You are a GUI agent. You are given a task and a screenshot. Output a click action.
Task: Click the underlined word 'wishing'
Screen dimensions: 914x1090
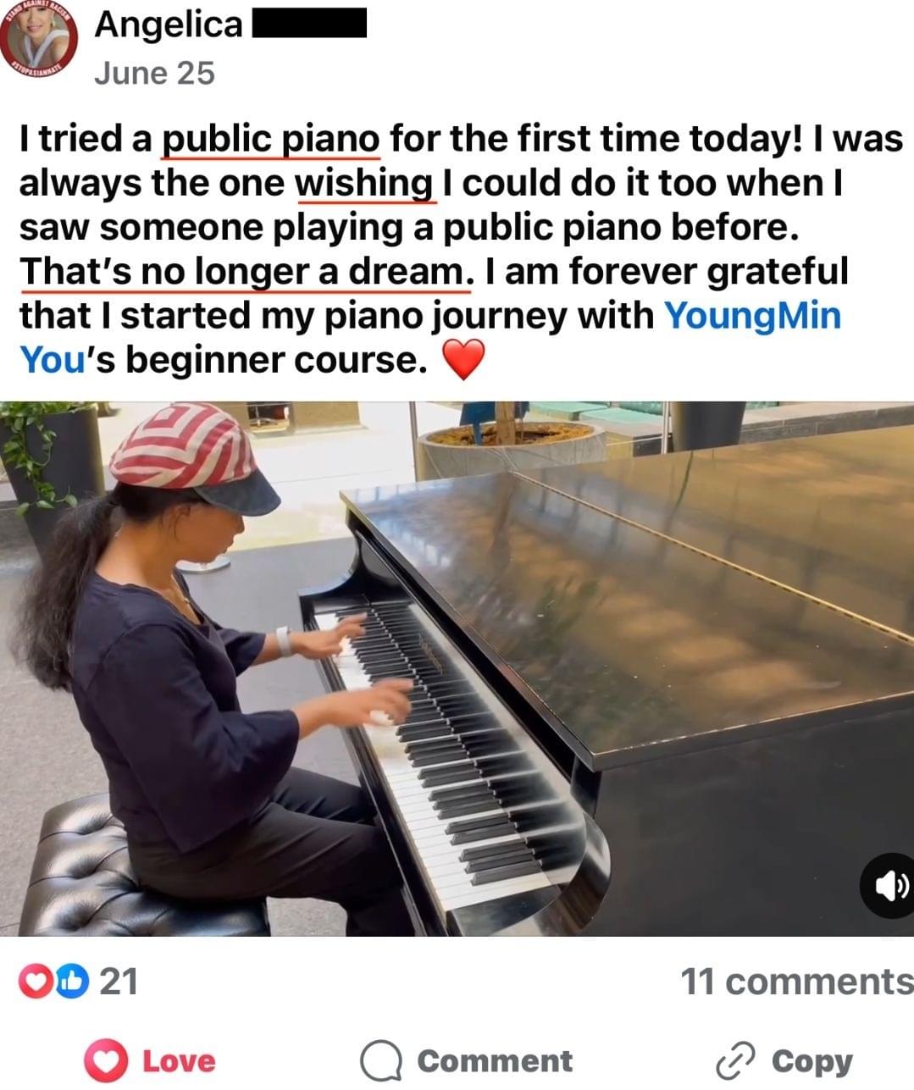pos(364,184)
